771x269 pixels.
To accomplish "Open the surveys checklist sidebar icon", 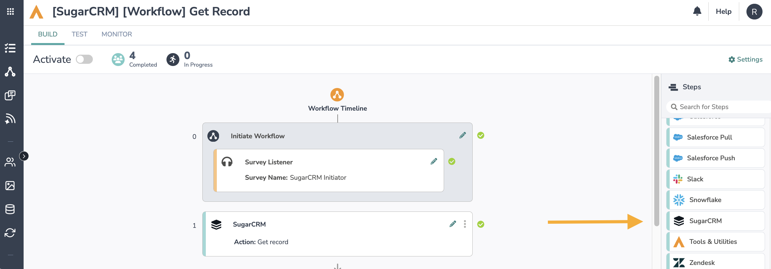I will (10, 48).
